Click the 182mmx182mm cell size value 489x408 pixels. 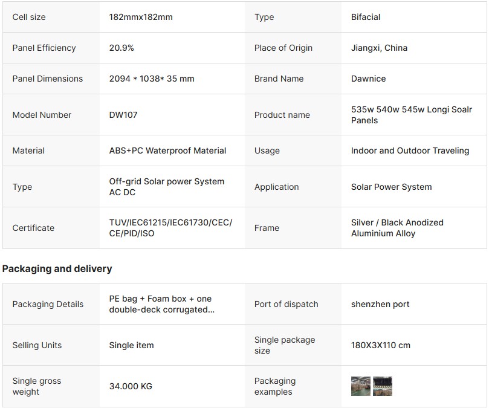point(141,17)
